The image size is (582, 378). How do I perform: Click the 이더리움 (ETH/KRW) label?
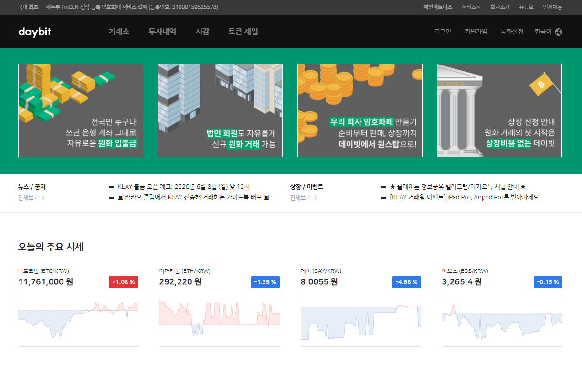[x=185, y=271]
